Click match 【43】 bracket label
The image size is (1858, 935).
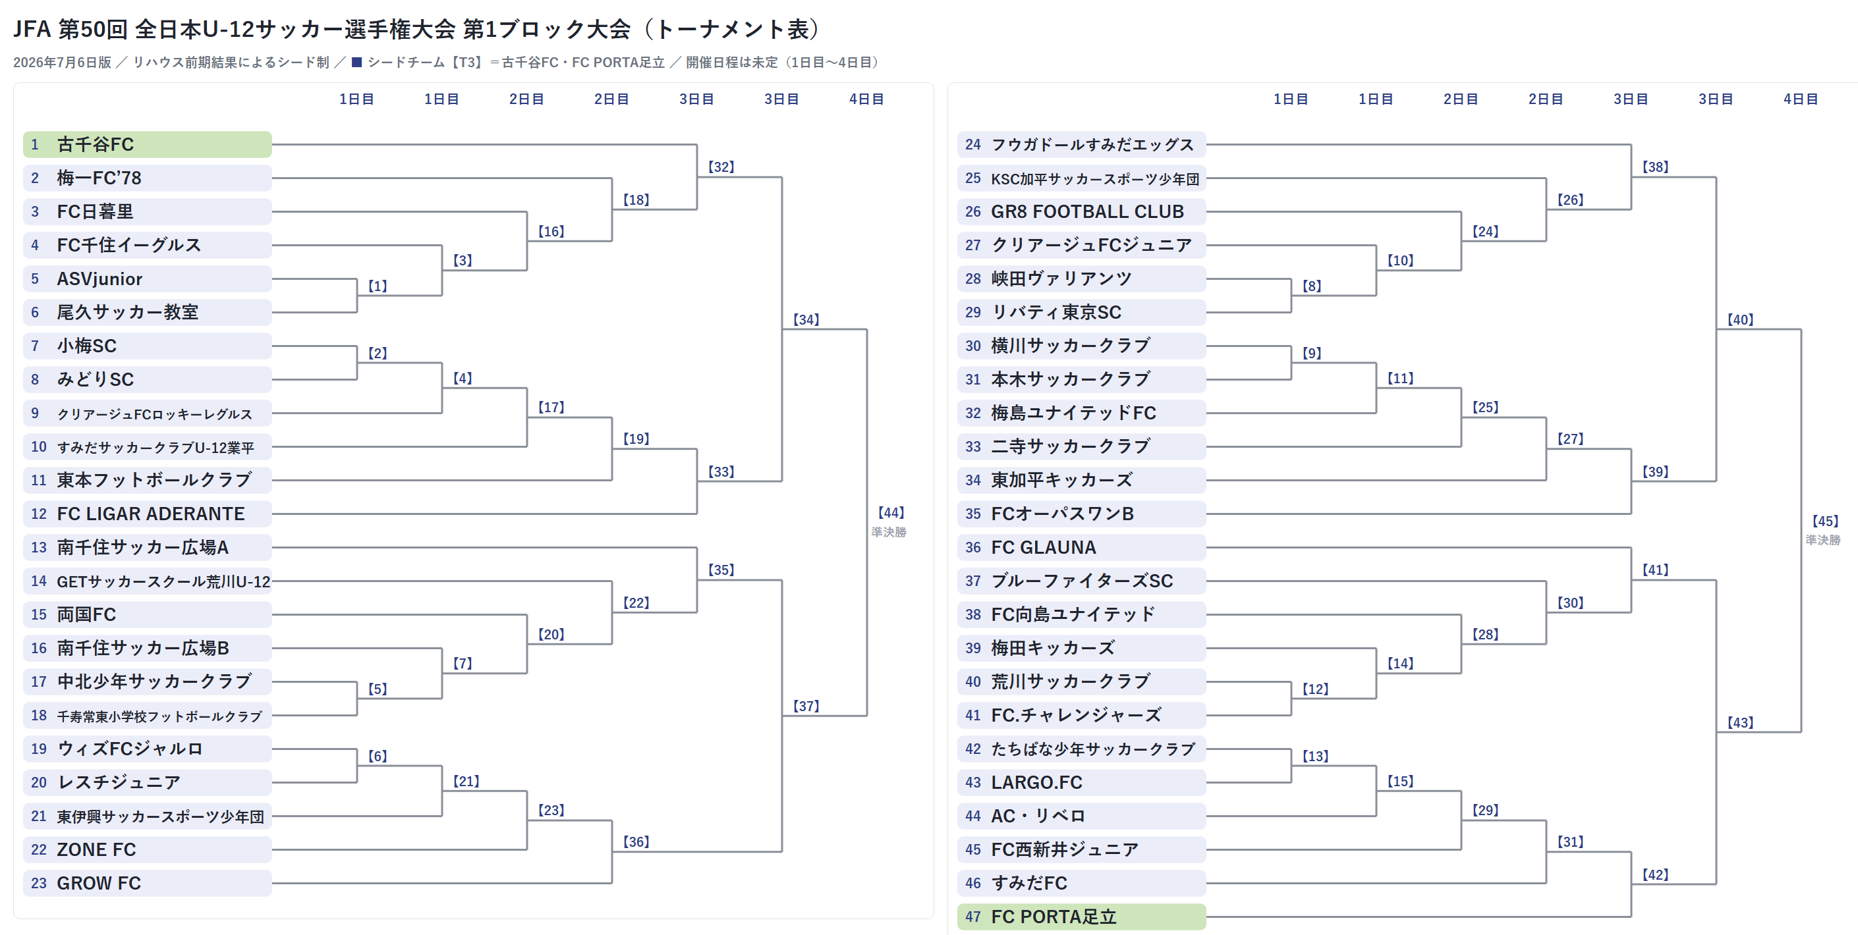1741,722
